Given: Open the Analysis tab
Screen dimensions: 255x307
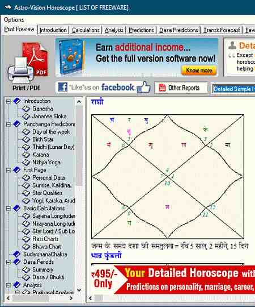Looking at the screenshot, I should [114, 30].
